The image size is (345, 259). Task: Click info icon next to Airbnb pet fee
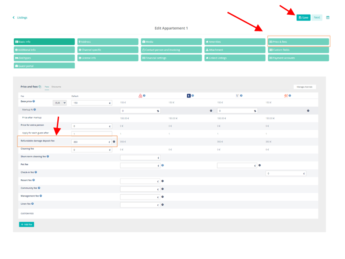163,165
